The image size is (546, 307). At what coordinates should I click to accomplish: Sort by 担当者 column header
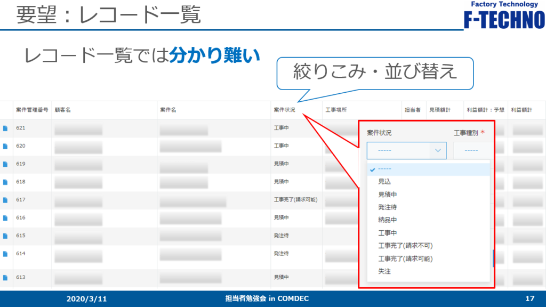(x=413, y=110)
